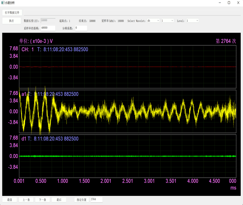Click the position field showing 2764
This screenshot has height=205, width=243.
96,200
